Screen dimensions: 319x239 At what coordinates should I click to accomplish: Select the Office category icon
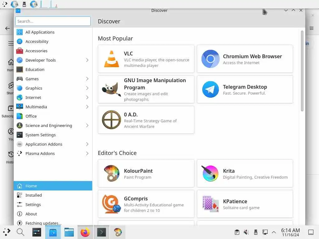click(20, 116)
